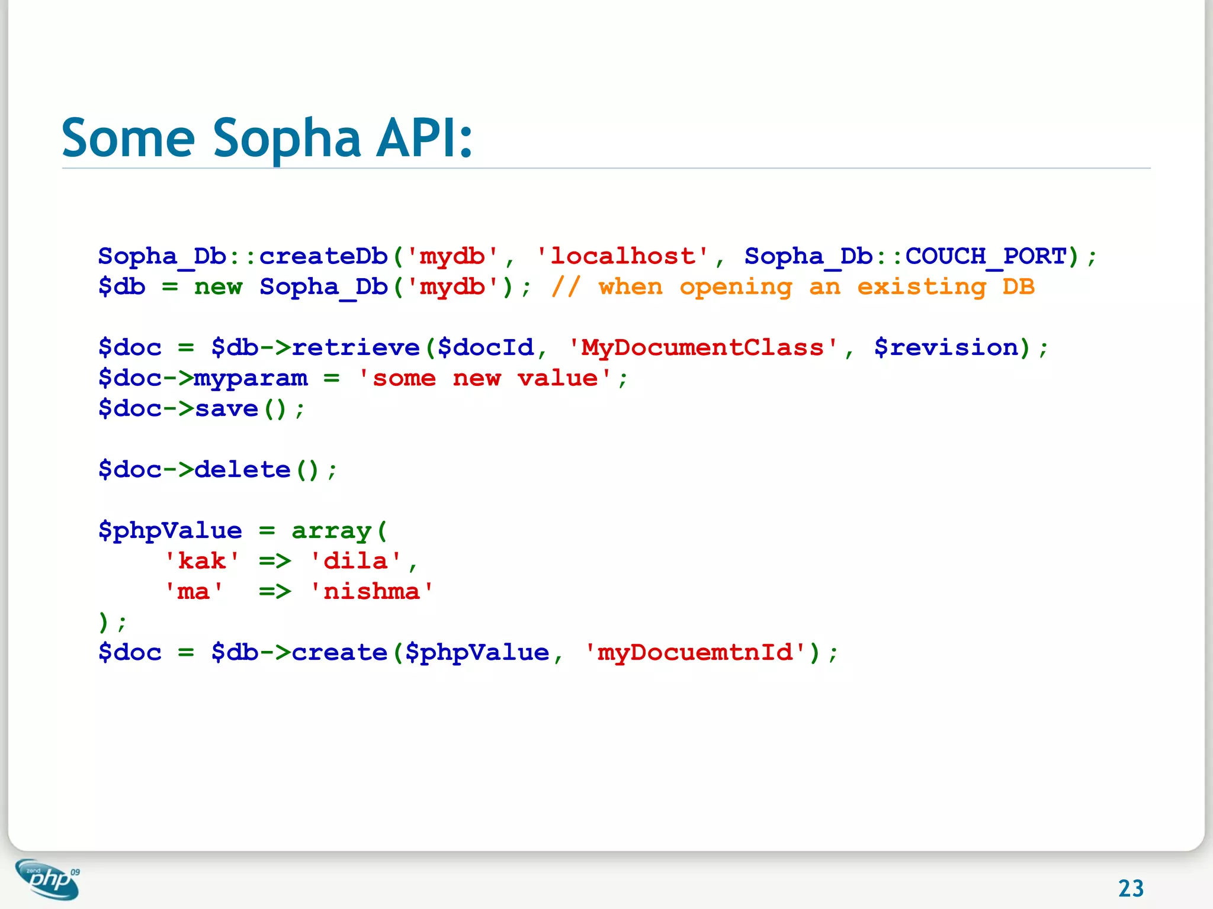The image size is (1213, 909).
Task: Click the array entry 'kak' => 'dila'
Action: click(290, 562)
